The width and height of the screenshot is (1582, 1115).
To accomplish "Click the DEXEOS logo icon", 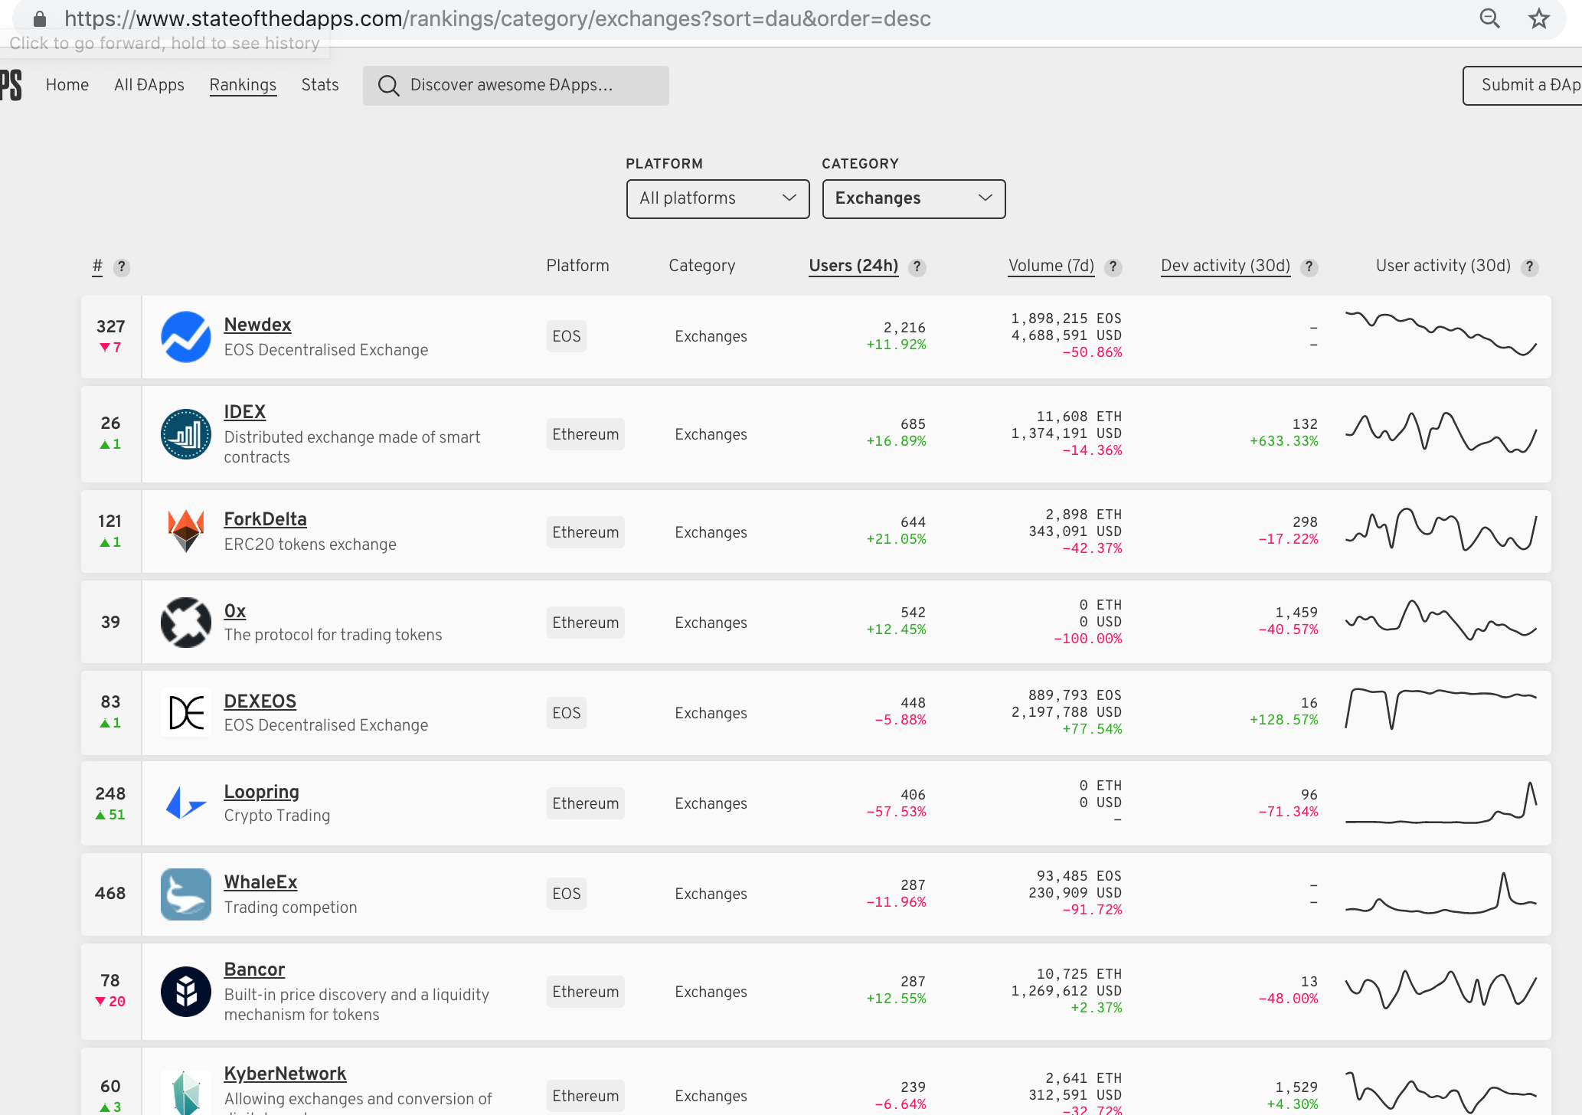I will [x=186, y=712].
